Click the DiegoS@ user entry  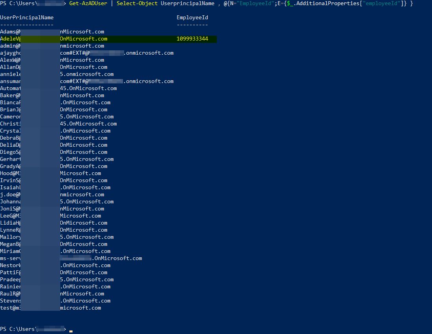[x=54, y=152]
